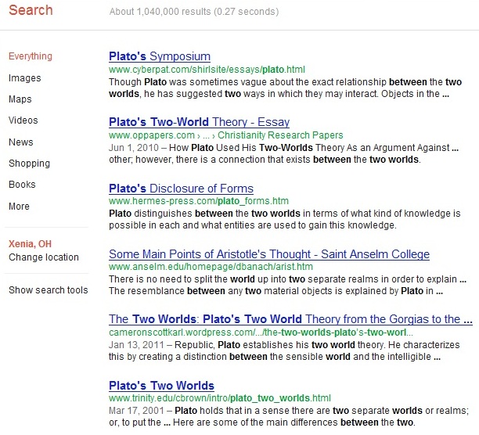Click the red Search heading
This screenshot has height=435, width=479.
pyautogui.click(x=31, y=10)
